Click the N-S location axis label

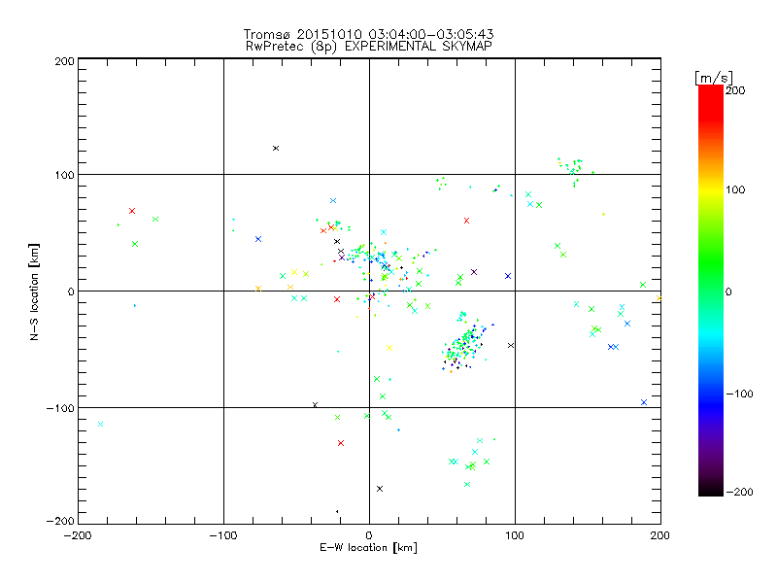[x=34, y=291]
